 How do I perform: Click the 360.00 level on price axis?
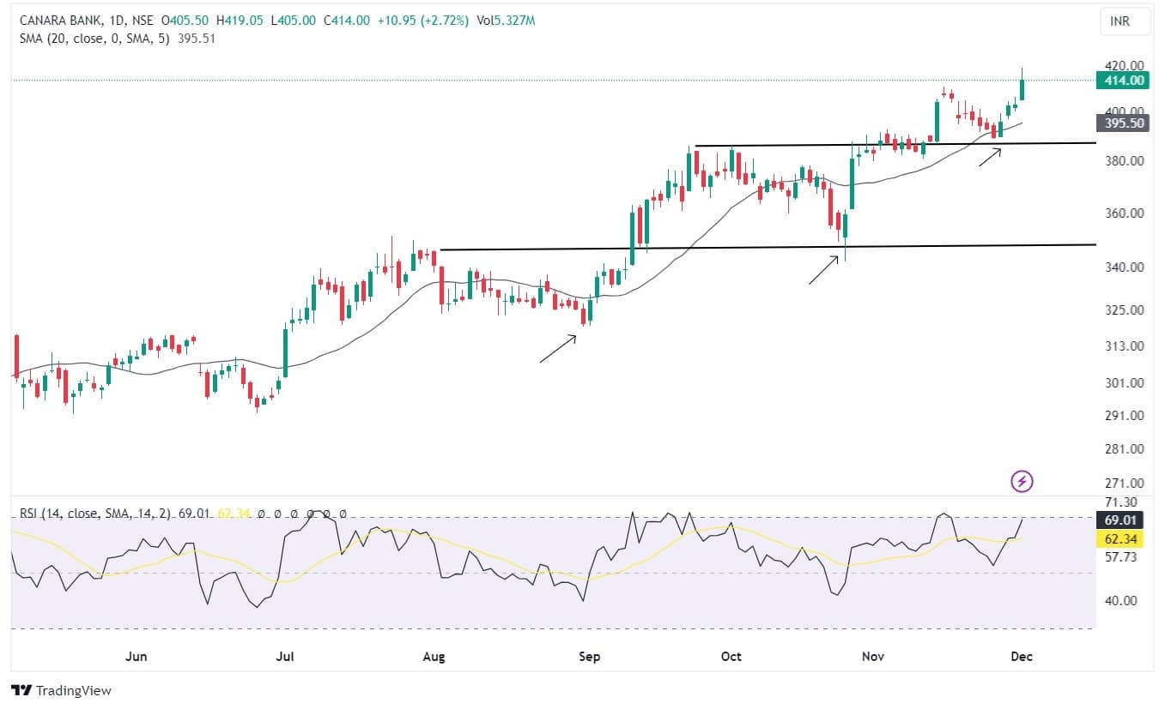tap(1126, 213)
